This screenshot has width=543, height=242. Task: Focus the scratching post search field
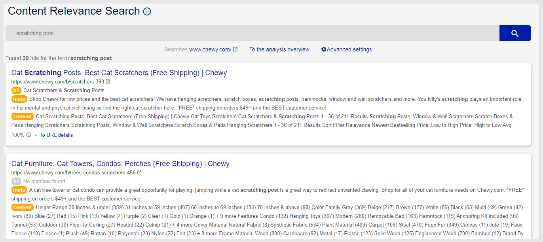(253, 33)
